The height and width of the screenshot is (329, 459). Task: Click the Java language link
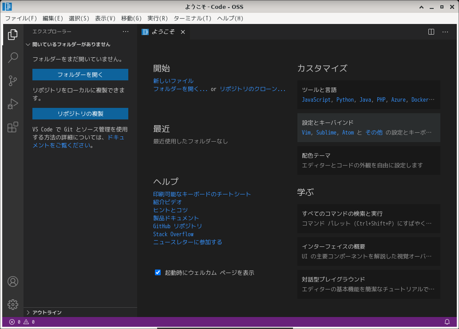click(x=365, y=100)
